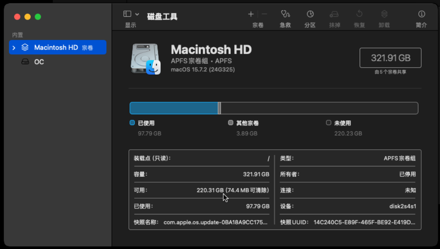Toggle the sidebar display icon
This screenshot has width=440, height=249.
coord(127,14)
